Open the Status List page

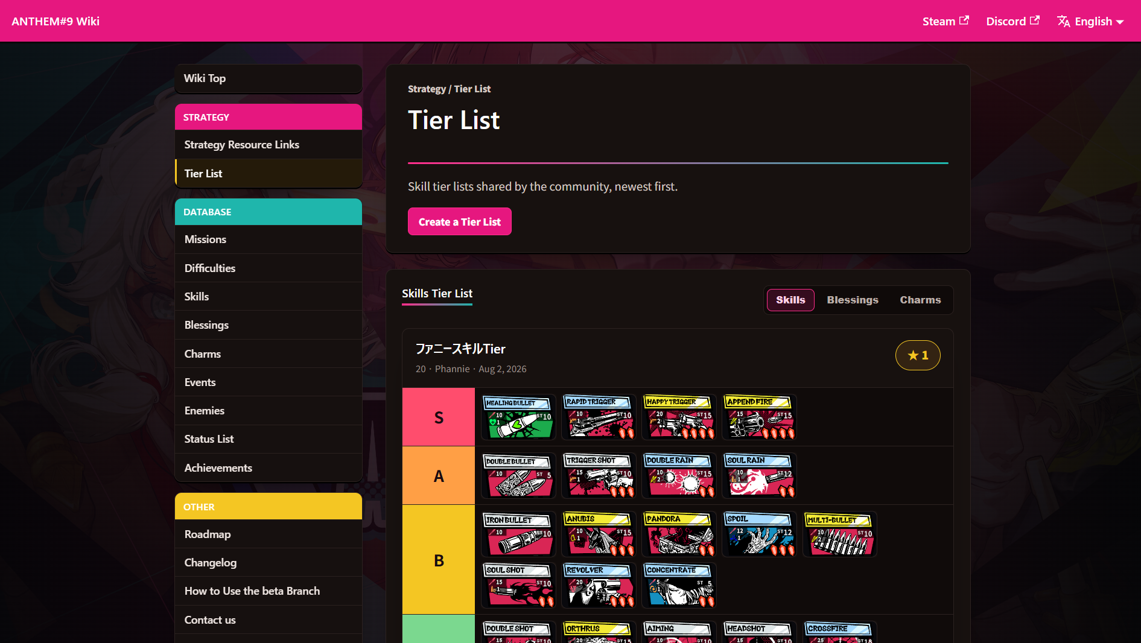click(269, 439)
